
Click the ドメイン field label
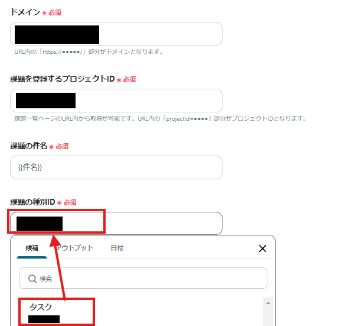[x=25, y=12]
